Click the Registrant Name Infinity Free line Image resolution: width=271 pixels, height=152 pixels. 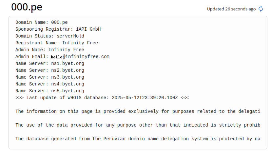[x=57, y=43]
